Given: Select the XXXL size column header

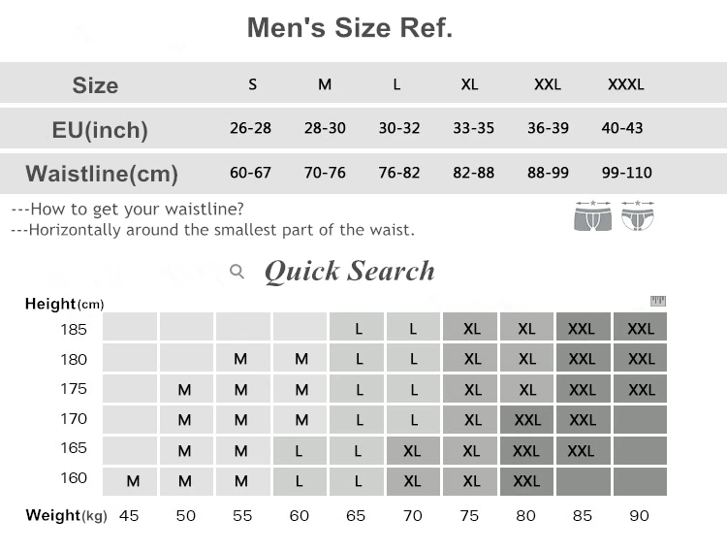Looking at the screenshot, I should (x=626, y=84).
